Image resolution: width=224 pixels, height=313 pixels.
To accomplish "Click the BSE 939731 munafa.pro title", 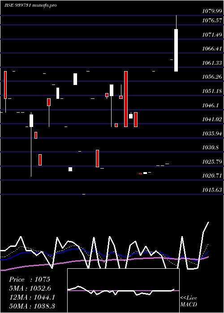I will (x=30, y=5).
